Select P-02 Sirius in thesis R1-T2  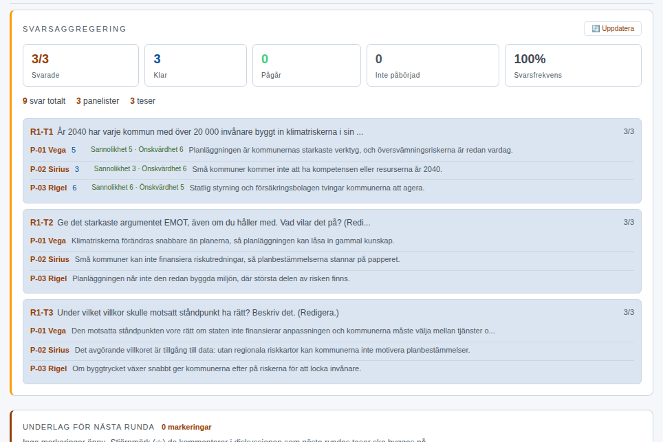pyautogui.click(x=50, y=259)
